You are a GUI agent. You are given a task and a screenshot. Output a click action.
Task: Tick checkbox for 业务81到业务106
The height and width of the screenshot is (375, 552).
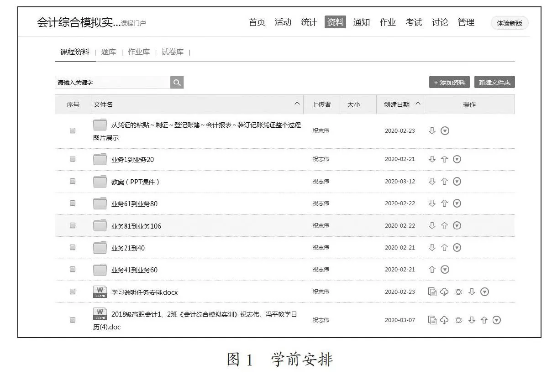[73, 225]
